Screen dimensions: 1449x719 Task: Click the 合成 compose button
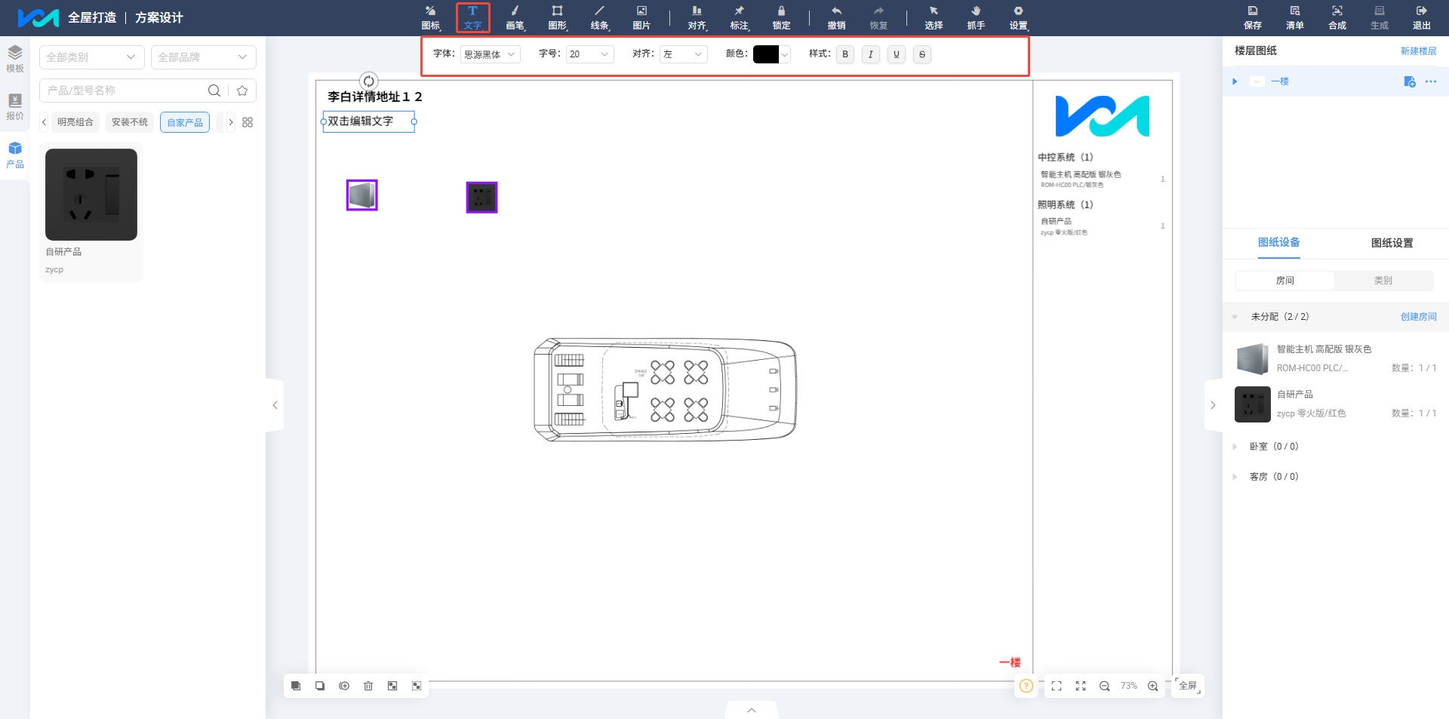1337,17
